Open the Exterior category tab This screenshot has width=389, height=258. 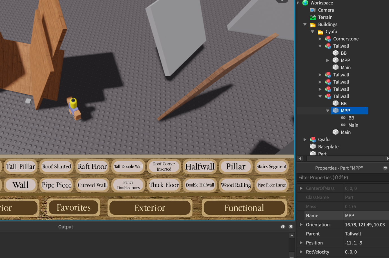[150, 208]
